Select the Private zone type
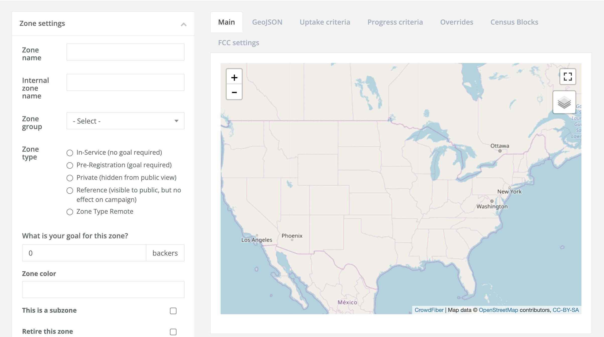 point(70,178)
